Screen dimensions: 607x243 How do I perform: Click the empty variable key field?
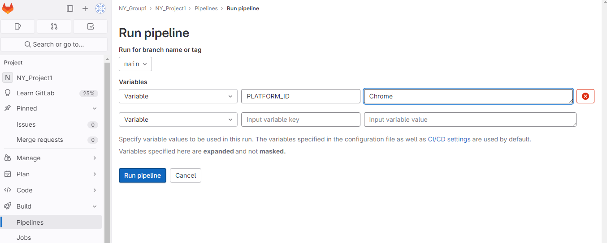point(300,119)
